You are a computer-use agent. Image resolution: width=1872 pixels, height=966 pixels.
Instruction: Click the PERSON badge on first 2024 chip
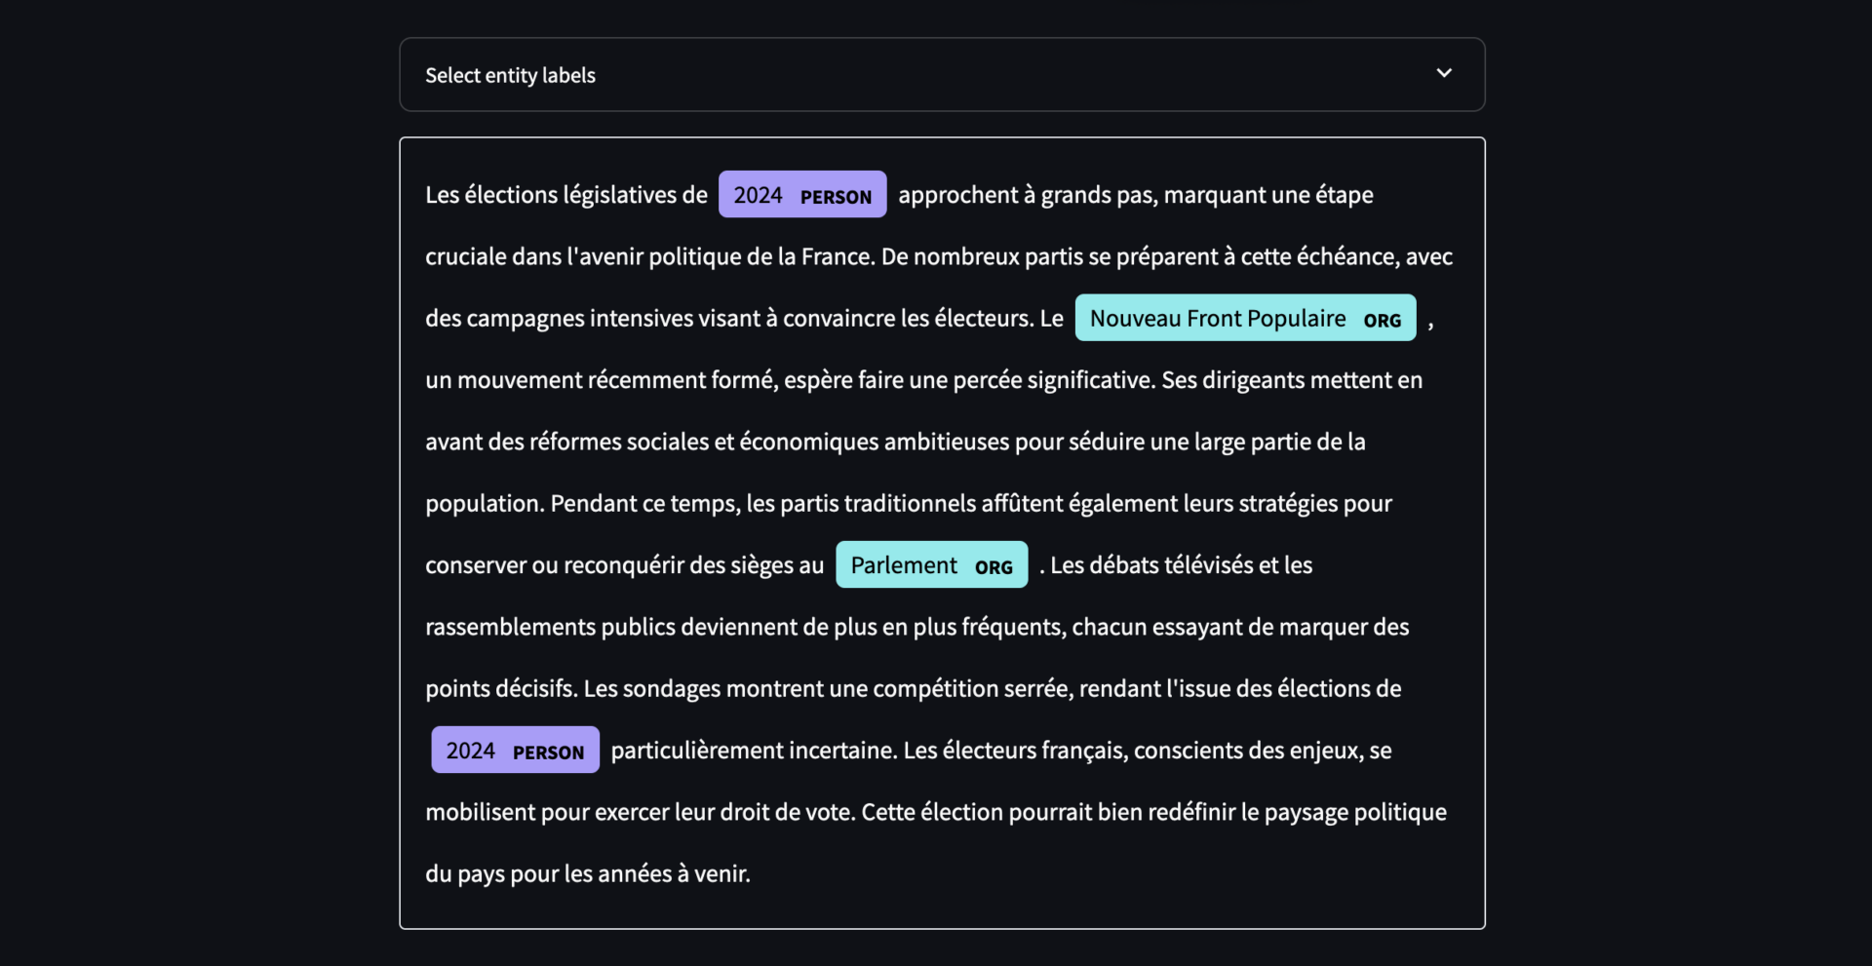point(836,195)
